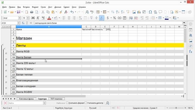Open the Function Wizard fx
Image resolution: width=195 pixels, height=110 pixels.
coord(23,23)
